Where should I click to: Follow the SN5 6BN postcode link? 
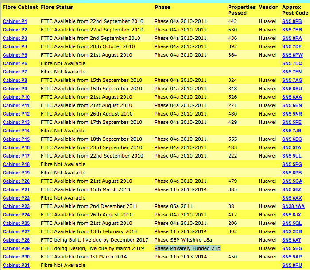(292, 105)
